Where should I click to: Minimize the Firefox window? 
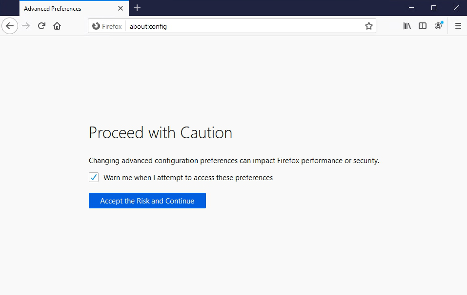[411, 8]
